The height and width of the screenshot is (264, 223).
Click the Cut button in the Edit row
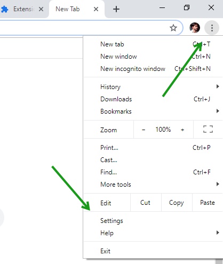click(x=146, y=203)
